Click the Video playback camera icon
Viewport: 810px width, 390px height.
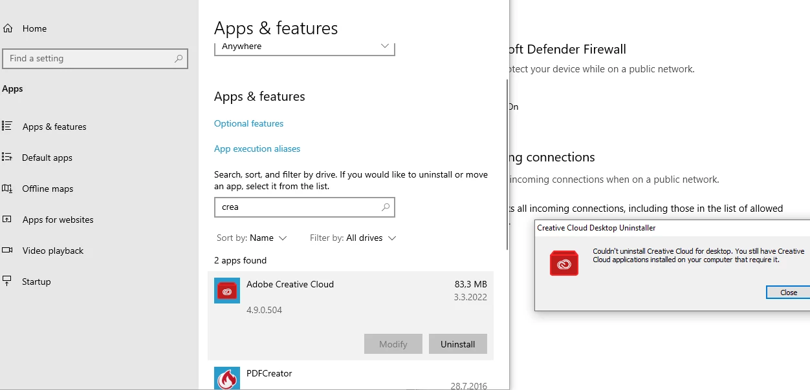(7, 250)
